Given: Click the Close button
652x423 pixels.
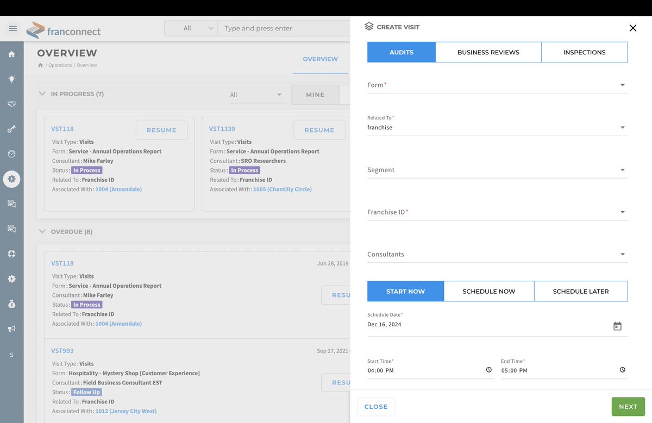Looking at the screenshot, I should 376,407.
